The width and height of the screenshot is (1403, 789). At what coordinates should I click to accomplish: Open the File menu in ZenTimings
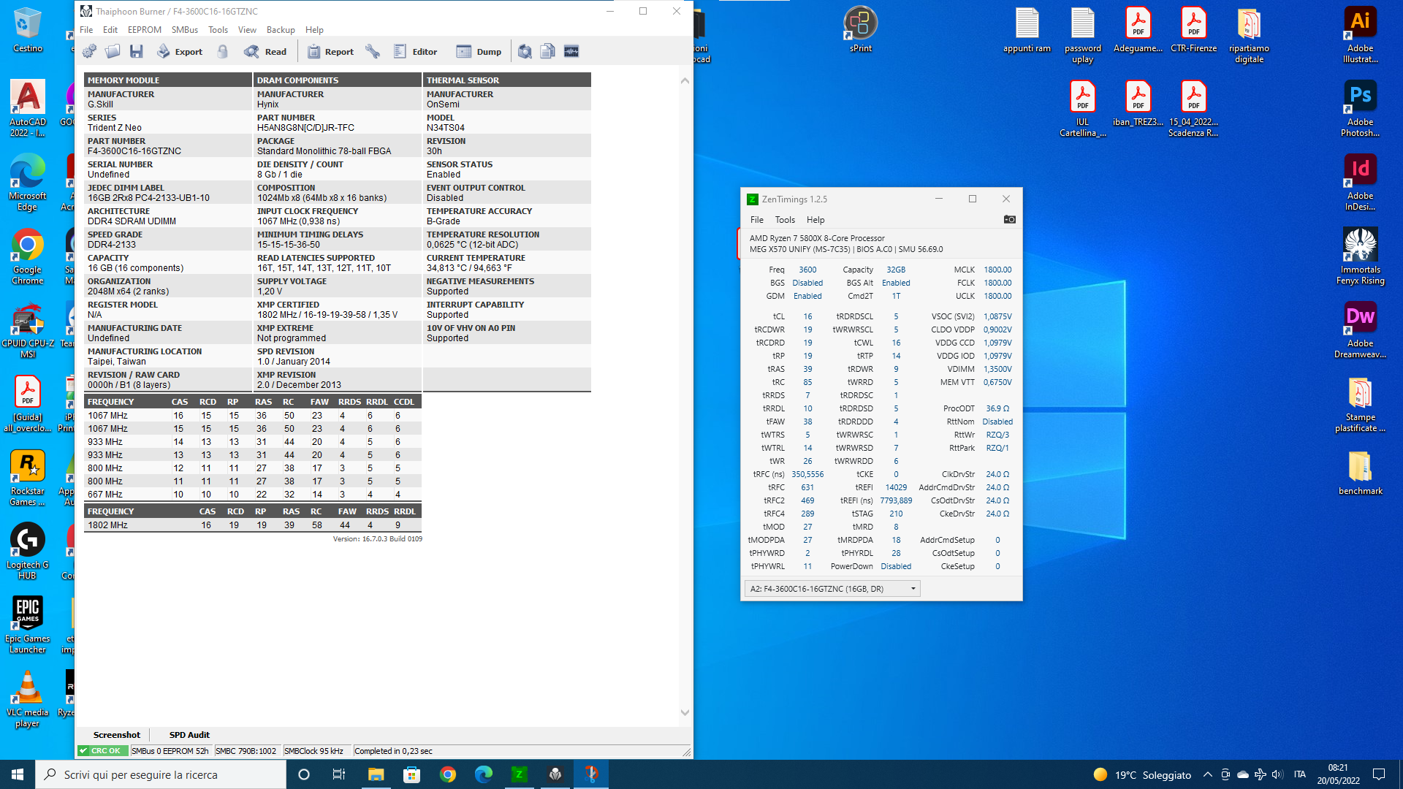click(x=757, y=220)
